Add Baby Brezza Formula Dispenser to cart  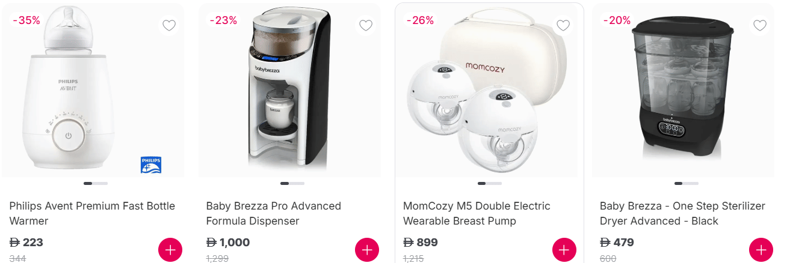[367, 250]
